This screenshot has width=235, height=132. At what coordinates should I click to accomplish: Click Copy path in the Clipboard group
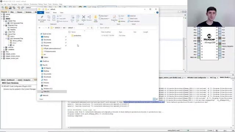click(61, 19)
